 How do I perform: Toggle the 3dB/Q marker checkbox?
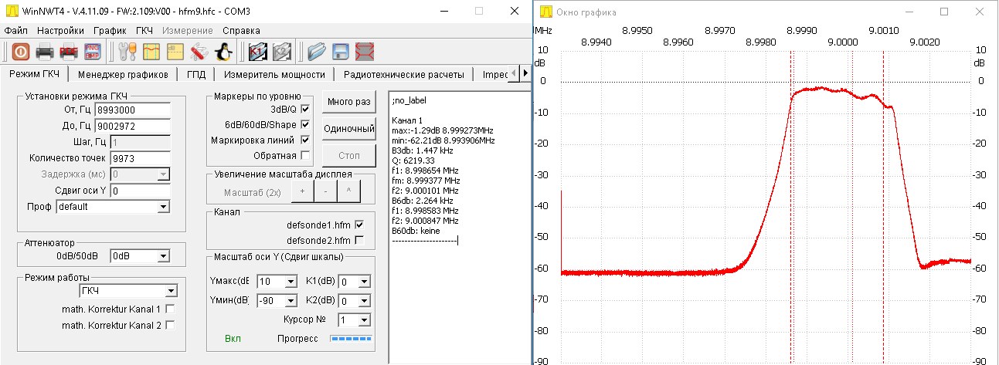coord(304,109)
